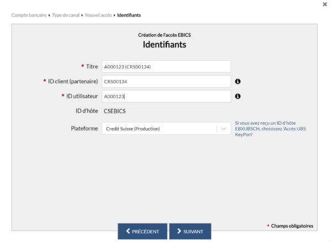This screenshot has width=331, height=242.
Task: Click the Champs obligatoires note
Action: coord(292,226)
